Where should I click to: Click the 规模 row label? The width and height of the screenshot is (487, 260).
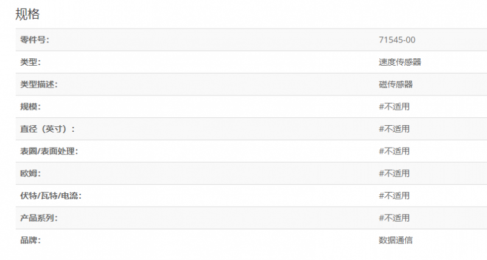coord(30,107)
